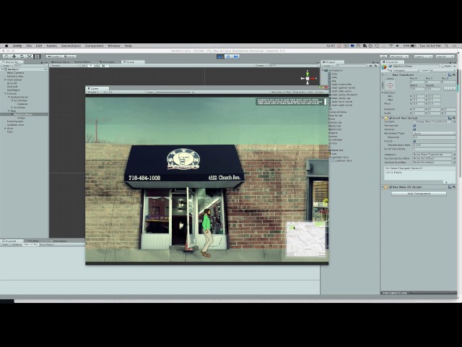Open the File menu
Screen dimensions: 462x347
coord(29,46)
